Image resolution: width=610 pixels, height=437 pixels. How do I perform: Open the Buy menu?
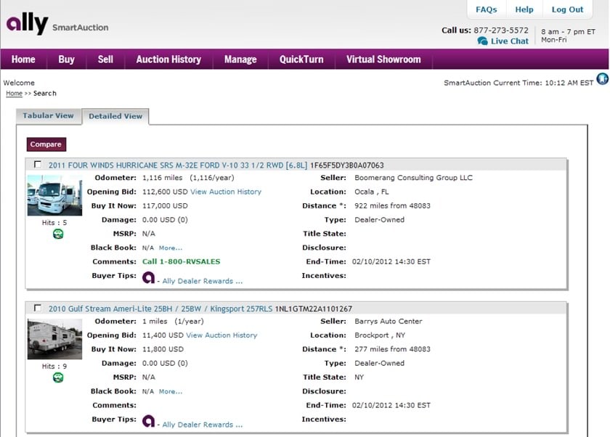[x=67, y=60]
